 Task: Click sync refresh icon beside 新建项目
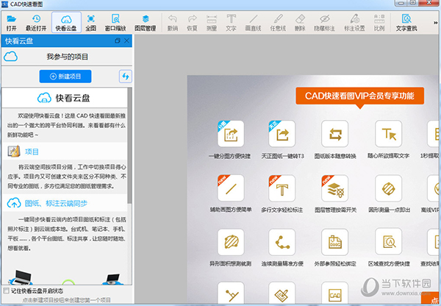(x=126, y=76)
